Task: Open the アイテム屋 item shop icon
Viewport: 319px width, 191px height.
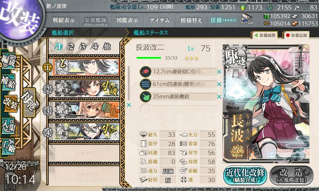Action: [247, 19]
